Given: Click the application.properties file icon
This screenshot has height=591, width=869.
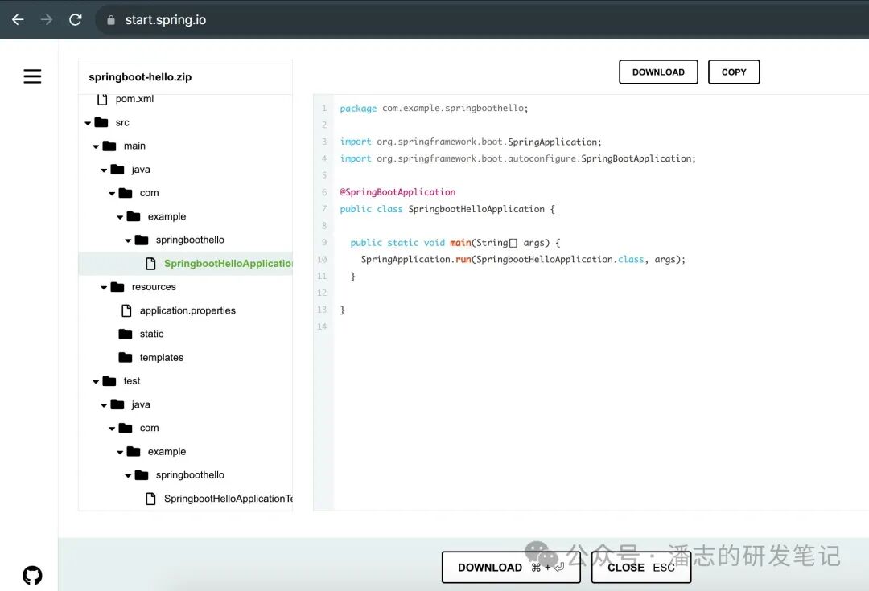Looking at the screenshot, I should [126, 310].
